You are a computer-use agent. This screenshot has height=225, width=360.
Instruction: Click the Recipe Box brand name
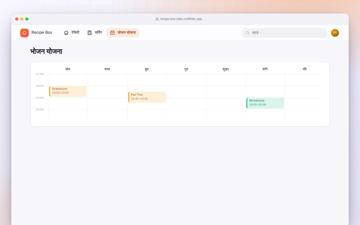pos(42,33)
